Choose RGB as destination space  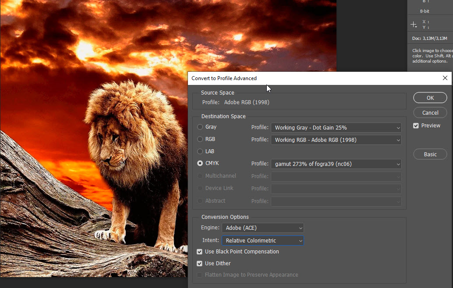click(200, 139)
